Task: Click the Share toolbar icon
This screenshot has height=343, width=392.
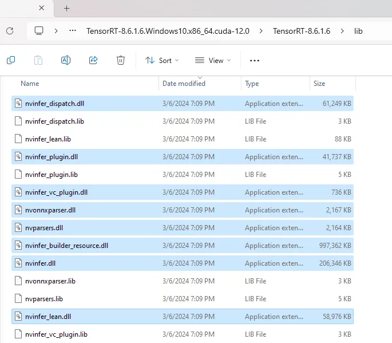Action: click(93, 60)
